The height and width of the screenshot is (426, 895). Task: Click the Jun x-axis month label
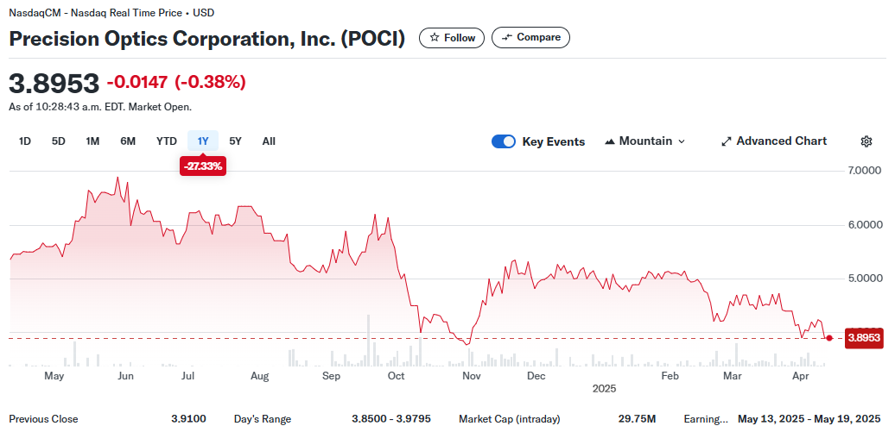coord(125,377)
